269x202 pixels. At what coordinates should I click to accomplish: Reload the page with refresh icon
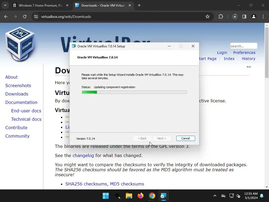pos(25,17)
